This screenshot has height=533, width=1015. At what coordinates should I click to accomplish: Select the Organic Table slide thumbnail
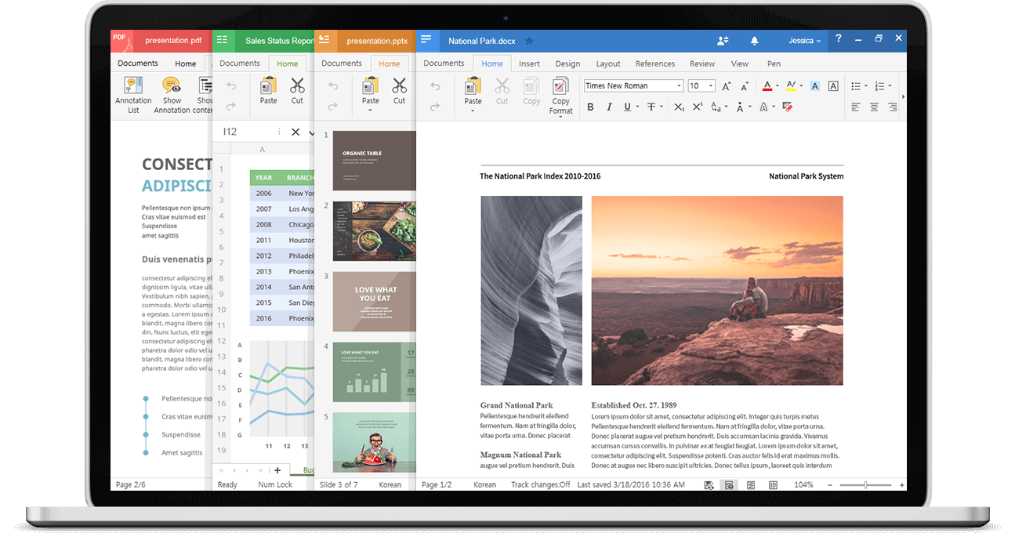[374, 161]
